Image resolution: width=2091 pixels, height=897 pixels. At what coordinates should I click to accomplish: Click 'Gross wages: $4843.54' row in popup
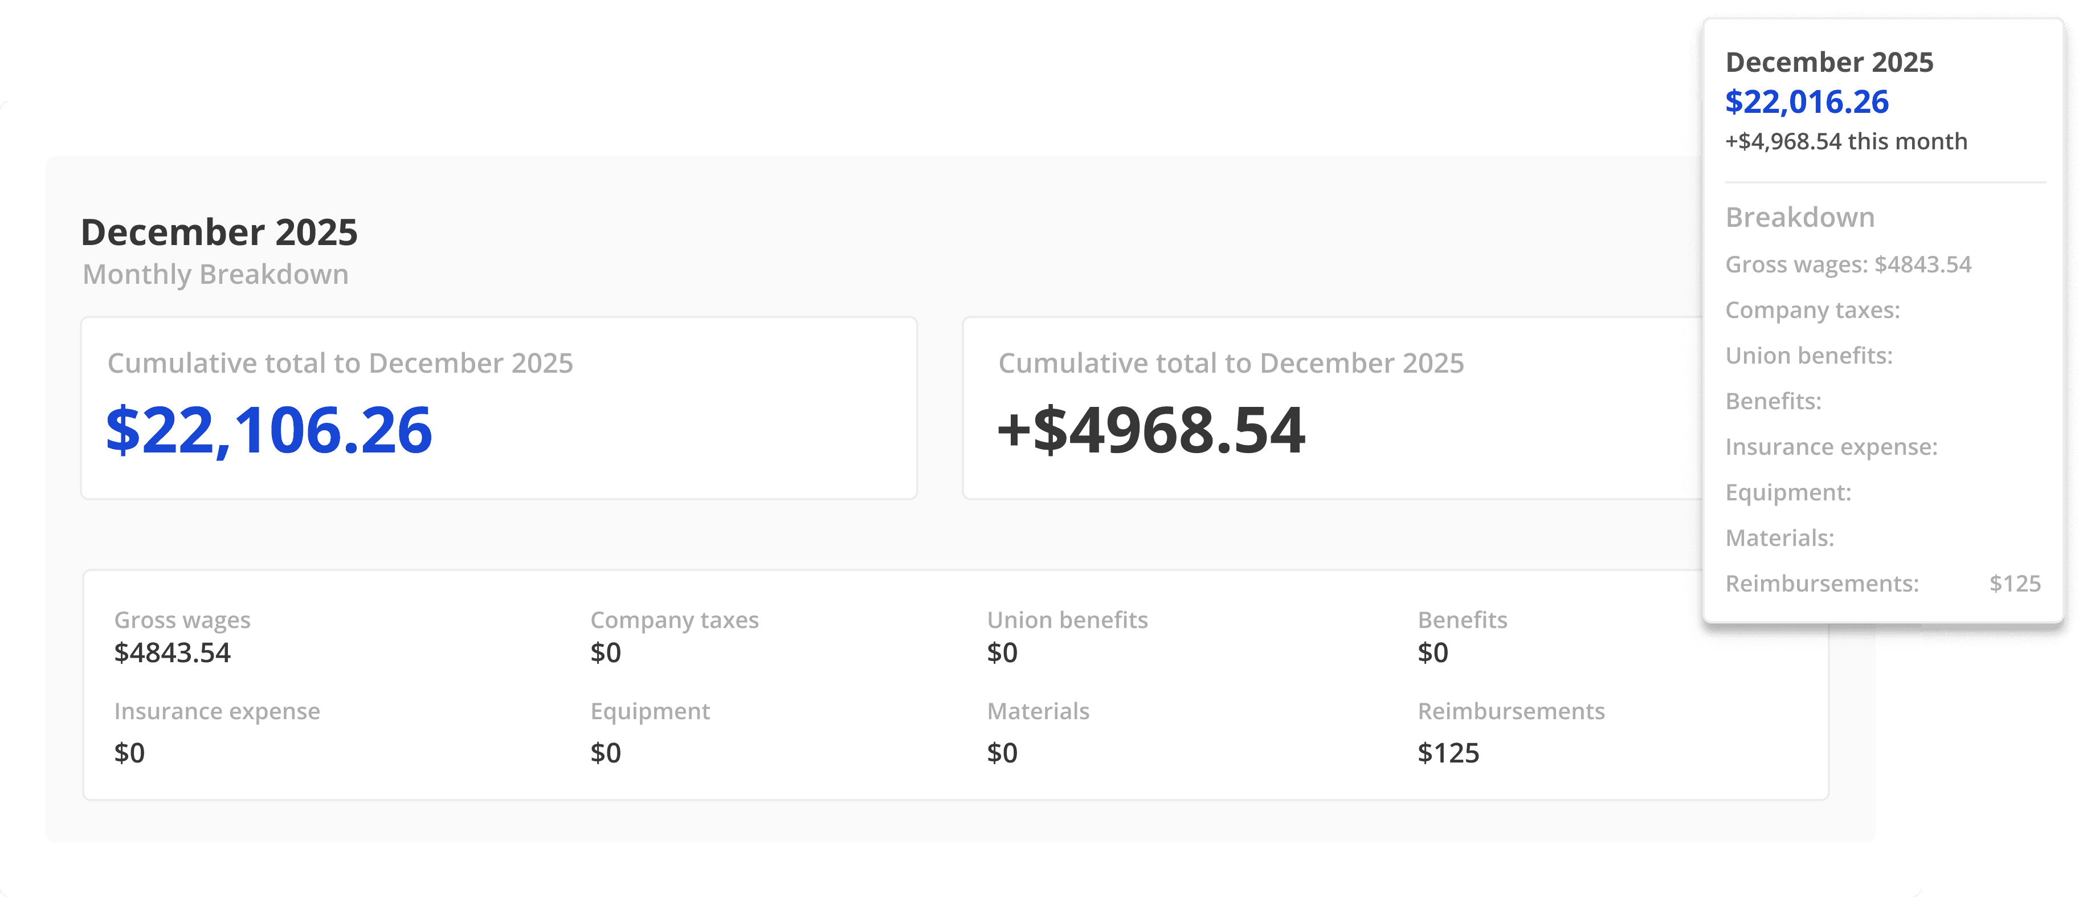[1848, 264]
